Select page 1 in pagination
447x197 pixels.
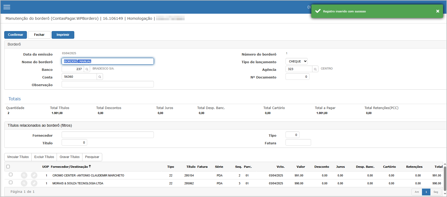(x=426, y=192)
